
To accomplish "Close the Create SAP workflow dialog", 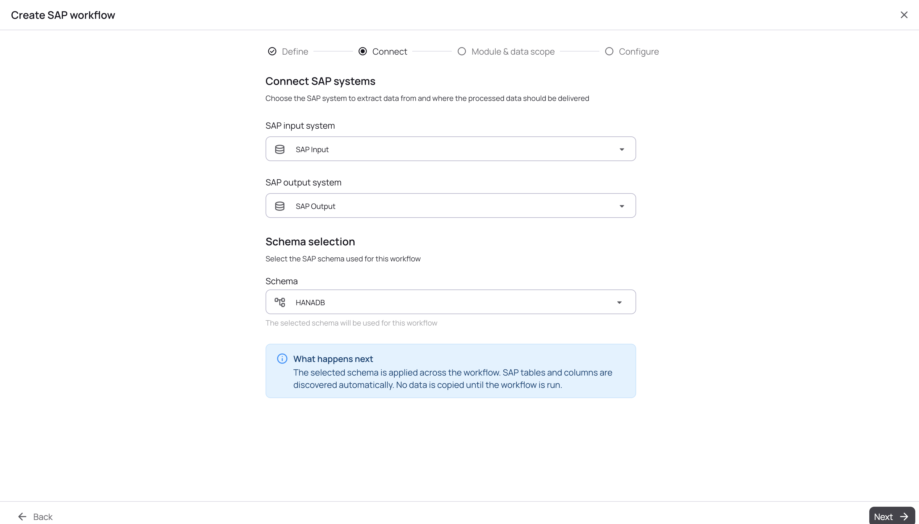I will [904, 15].
